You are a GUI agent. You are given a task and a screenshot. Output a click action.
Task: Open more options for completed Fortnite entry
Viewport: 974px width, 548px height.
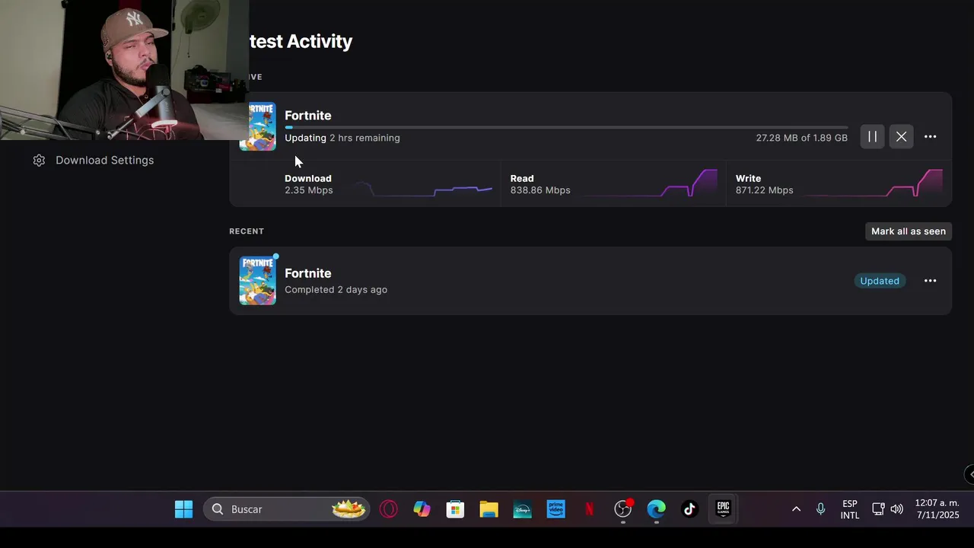coord(930,281)
